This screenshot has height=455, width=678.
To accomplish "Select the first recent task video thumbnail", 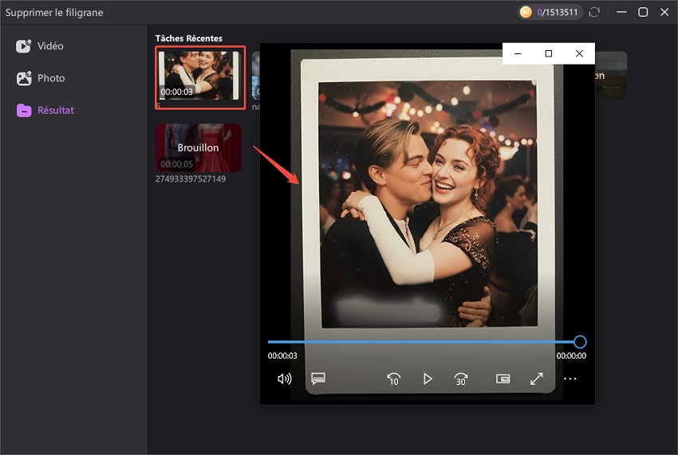I will 199,77.
